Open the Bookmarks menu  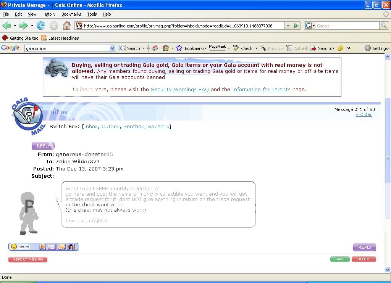click(x=71, y=14)
